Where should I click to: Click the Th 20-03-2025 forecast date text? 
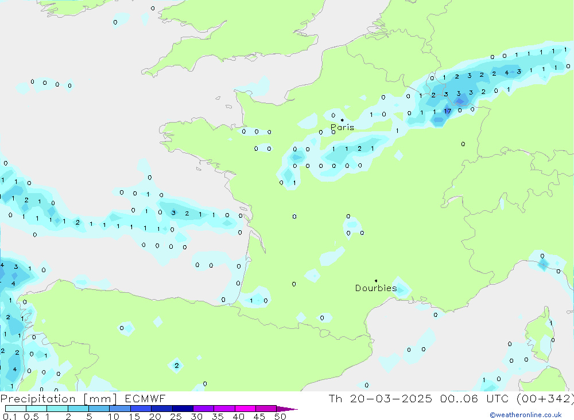click(381, 398)
